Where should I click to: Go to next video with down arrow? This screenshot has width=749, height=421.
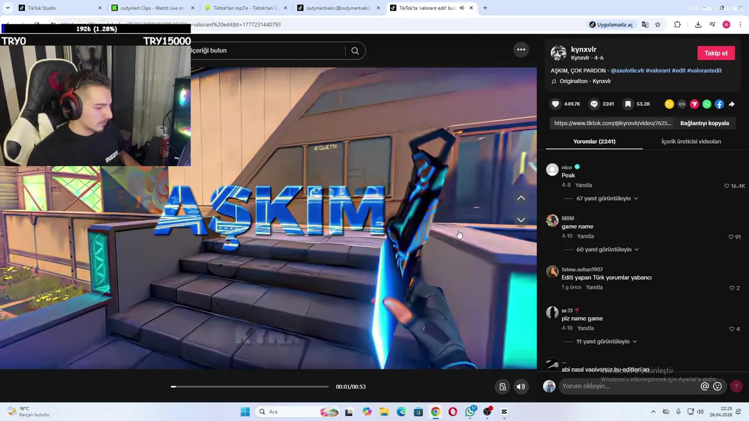click(x=521, y=220)
